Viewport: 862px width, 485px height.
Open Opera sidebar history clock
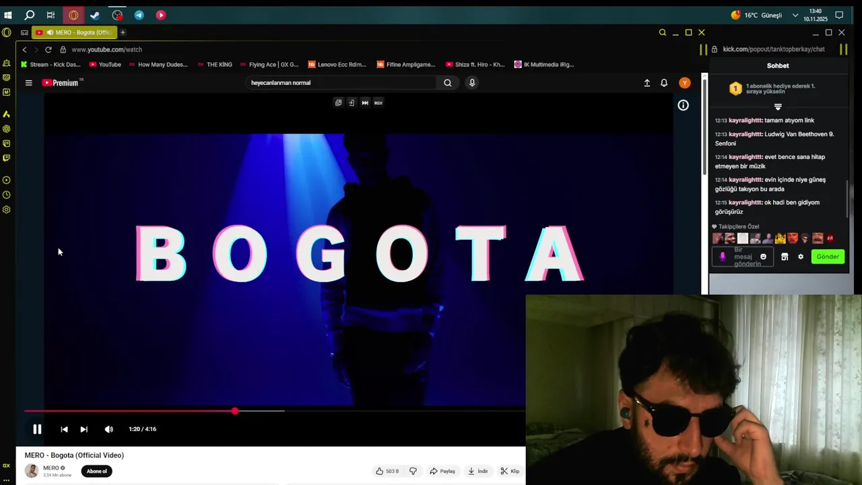click(7, 195)
